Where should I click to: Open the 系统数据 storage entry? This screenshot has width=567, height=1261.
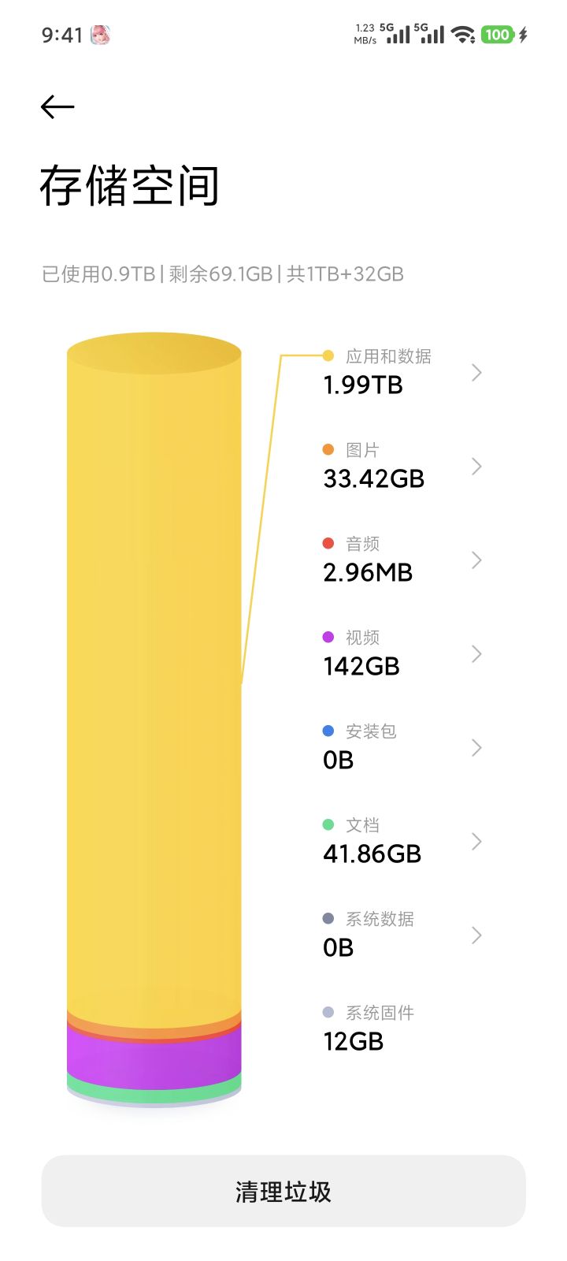pos(379,935)
